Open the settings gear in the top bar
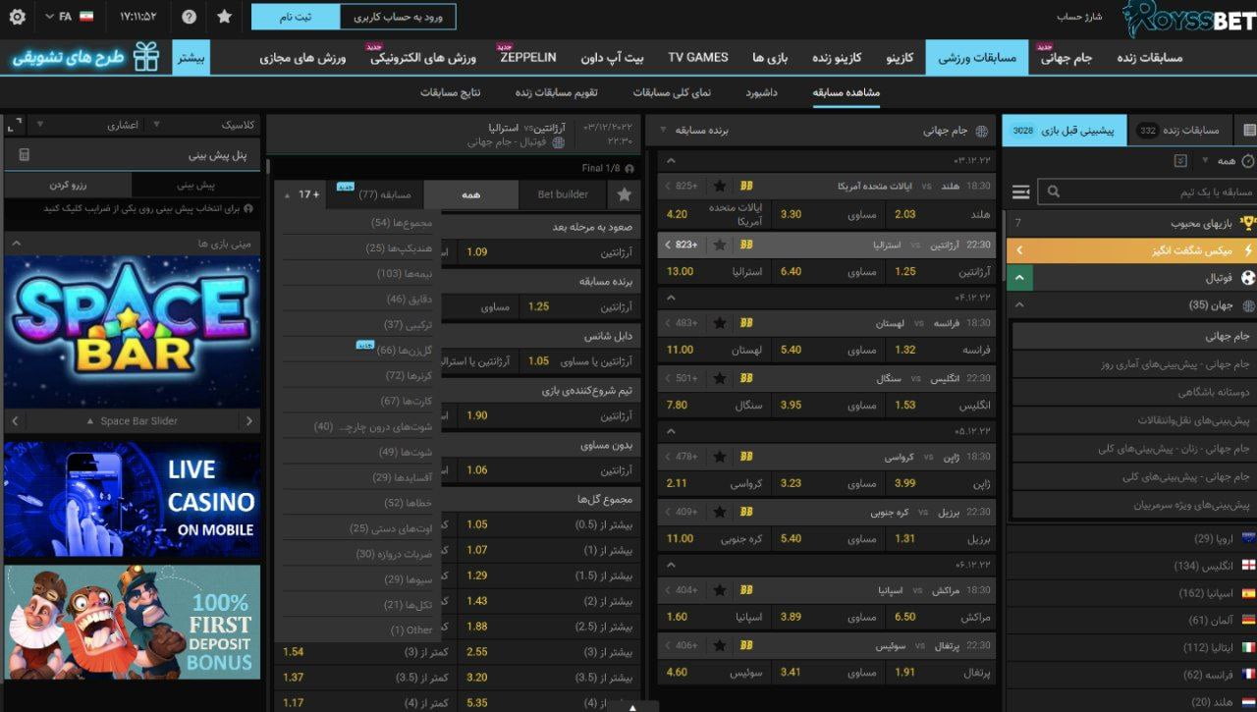1257x712 pixels. [17, 16]
